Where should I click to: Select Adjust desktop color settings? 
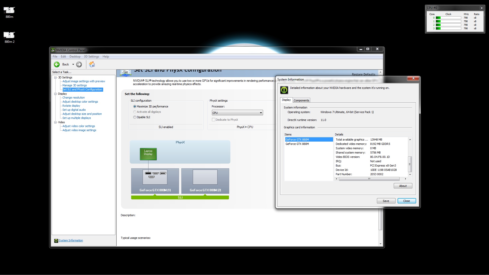coord(80,102)
